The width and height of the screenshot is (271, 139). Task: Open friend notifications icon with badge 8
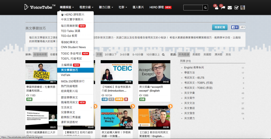click(x=216, y=7)
